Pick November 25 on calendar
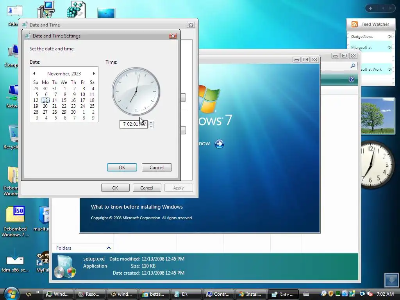This screenshot has width=400, height=300. click(x=92, y=106)
